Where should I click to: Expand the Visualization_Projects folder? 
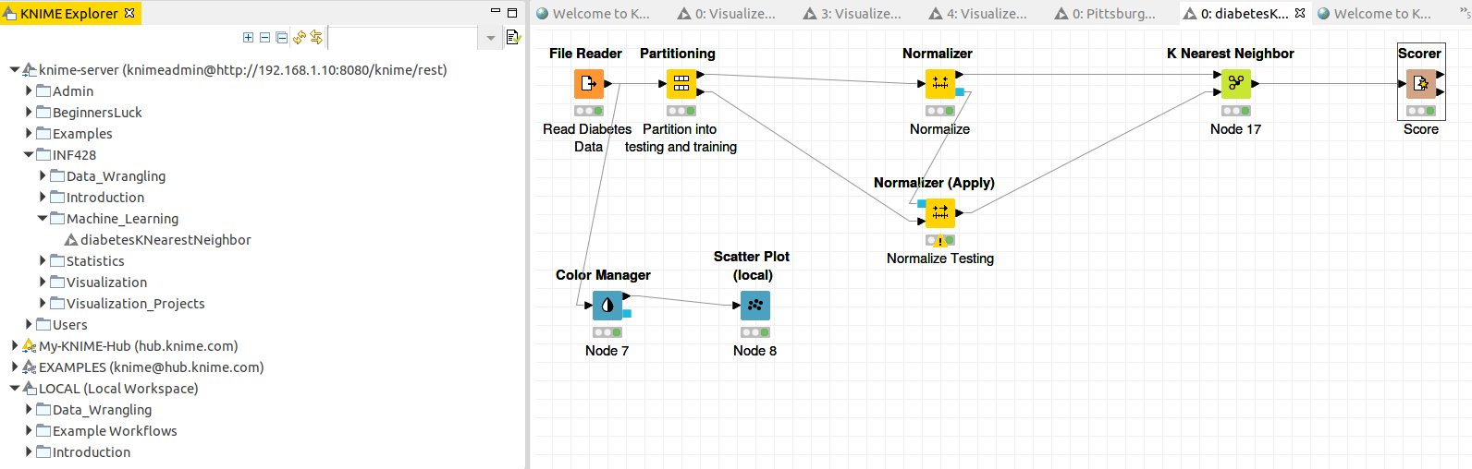click(43, 304)
